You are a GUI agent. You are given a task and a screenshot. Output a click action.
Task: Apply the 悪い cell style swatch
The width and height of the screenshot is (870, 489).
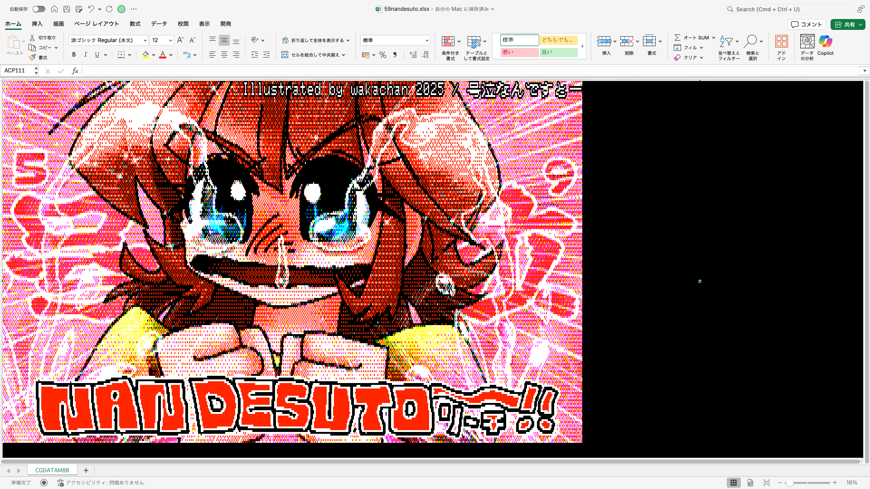click(519, 53)
